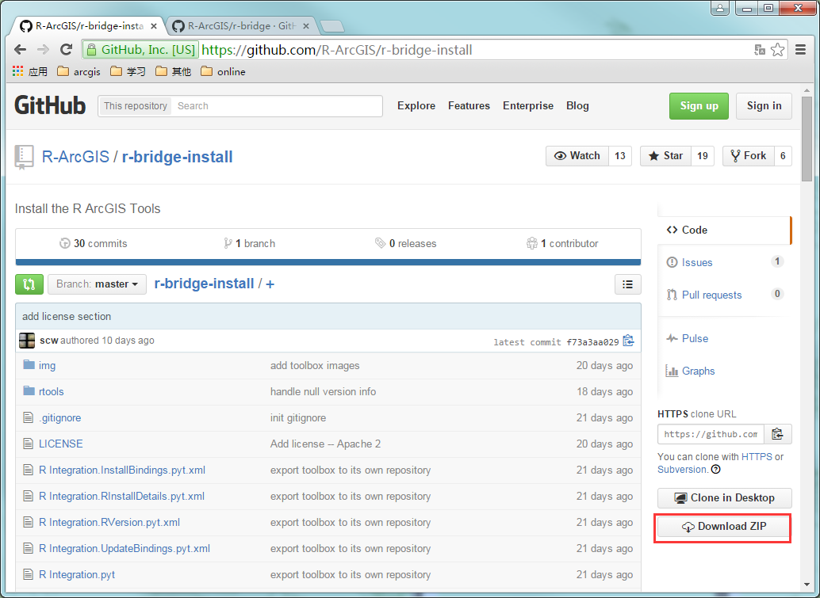Click Enterprise in top navigation
Screen dimensions: 820x598
pos(528,105)
